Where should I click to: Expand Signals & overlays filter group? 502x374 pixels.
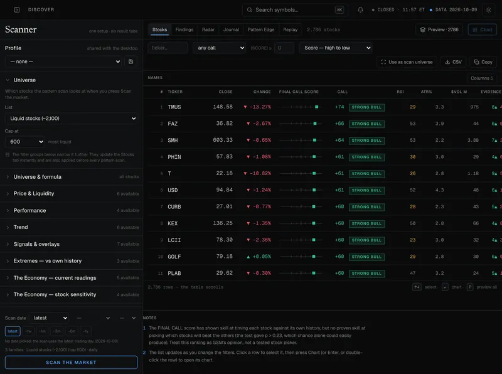coord(71,244)
